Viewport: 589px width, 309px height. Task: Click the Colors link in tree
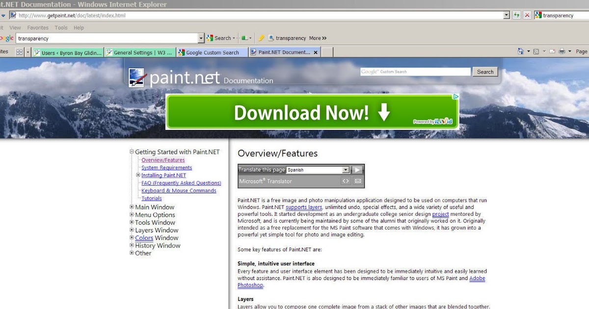point(144,238)
